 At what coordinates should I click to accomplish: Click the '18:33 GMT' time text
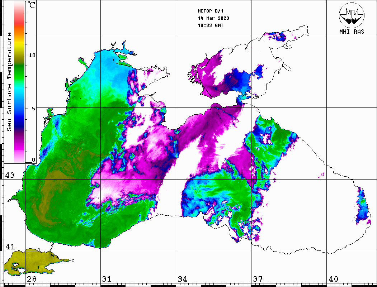pyautogui.click(x=210, y=25)
